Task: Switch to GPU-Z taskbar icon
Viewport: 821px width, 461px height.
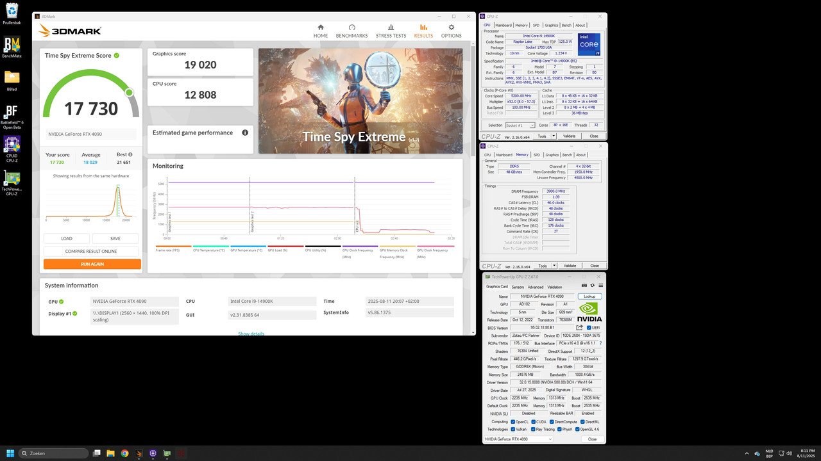Action: [x=167, y=453]
